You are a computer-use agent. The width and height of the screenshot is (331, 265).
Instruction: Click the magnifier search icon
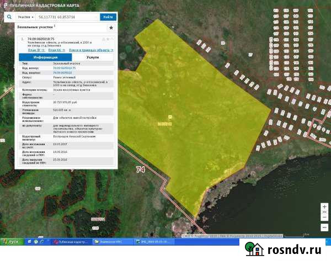point(9,17)
